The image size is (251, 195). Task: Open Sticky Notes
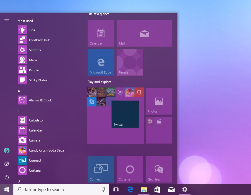point(38,80)
